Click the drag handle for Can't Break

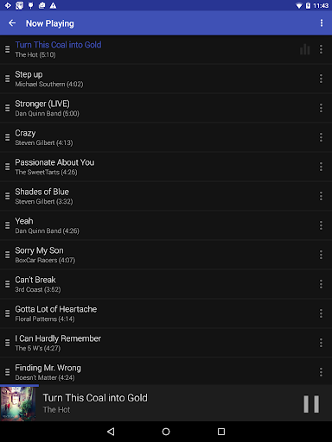[8, 284]
